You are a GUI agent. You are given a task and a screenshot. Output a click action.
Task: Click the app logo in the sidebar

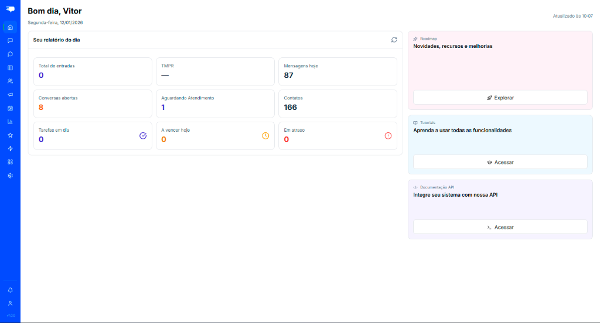11,9
